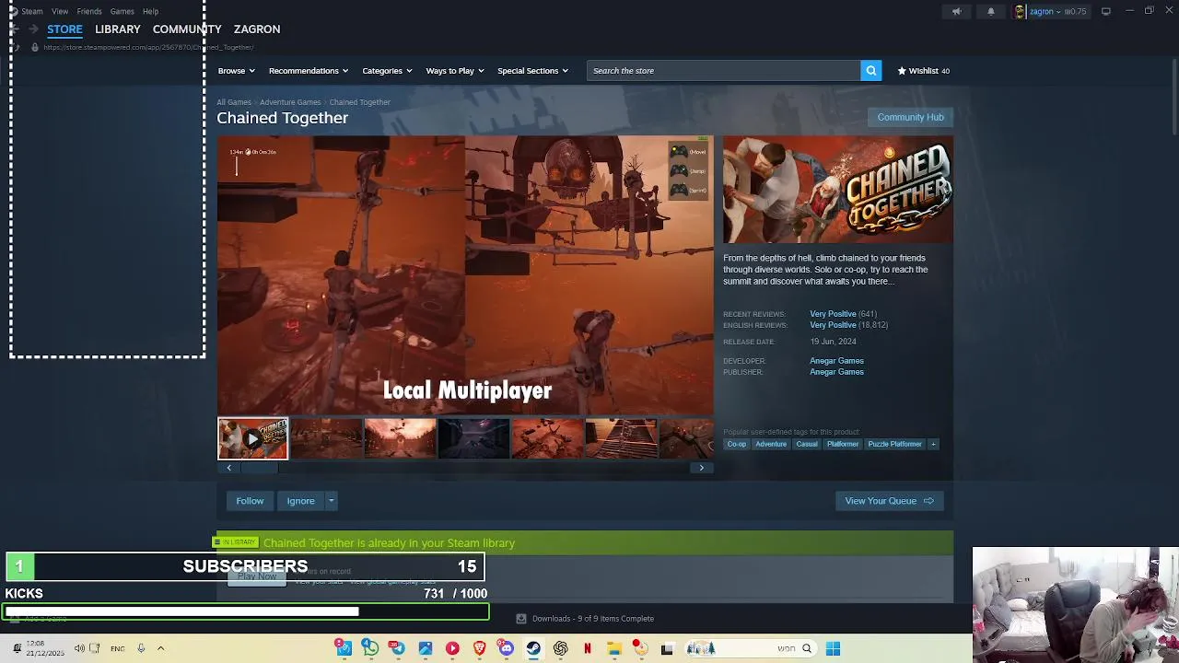The height and width of the screenshot is (663, 1179).
Task: Click the Windows Start button
Action: click(x=833, y=648)
